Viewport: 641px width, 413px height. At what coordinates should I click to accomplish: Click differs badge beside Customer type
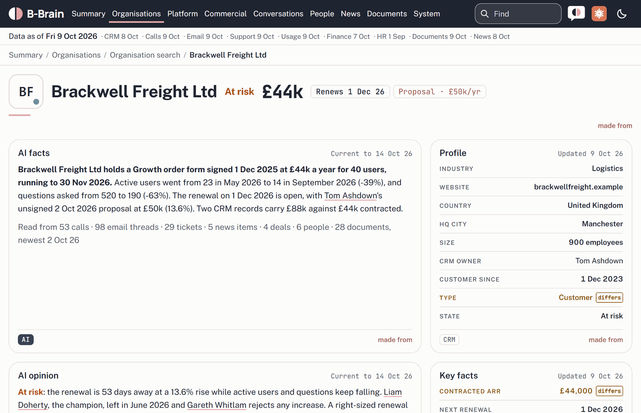click(609, 298)
